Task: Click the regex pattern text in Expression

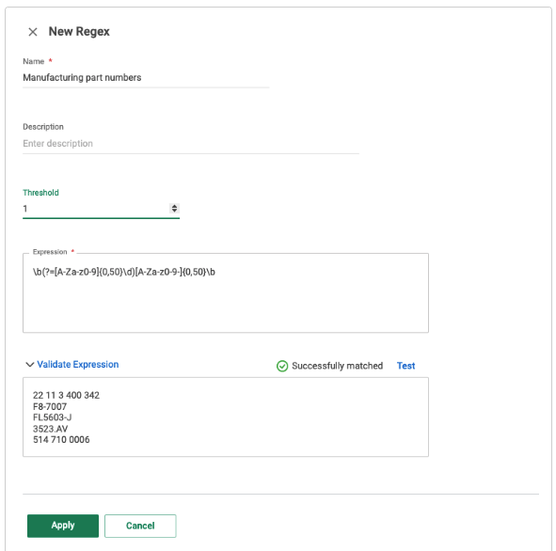Action: click(124, 272)
